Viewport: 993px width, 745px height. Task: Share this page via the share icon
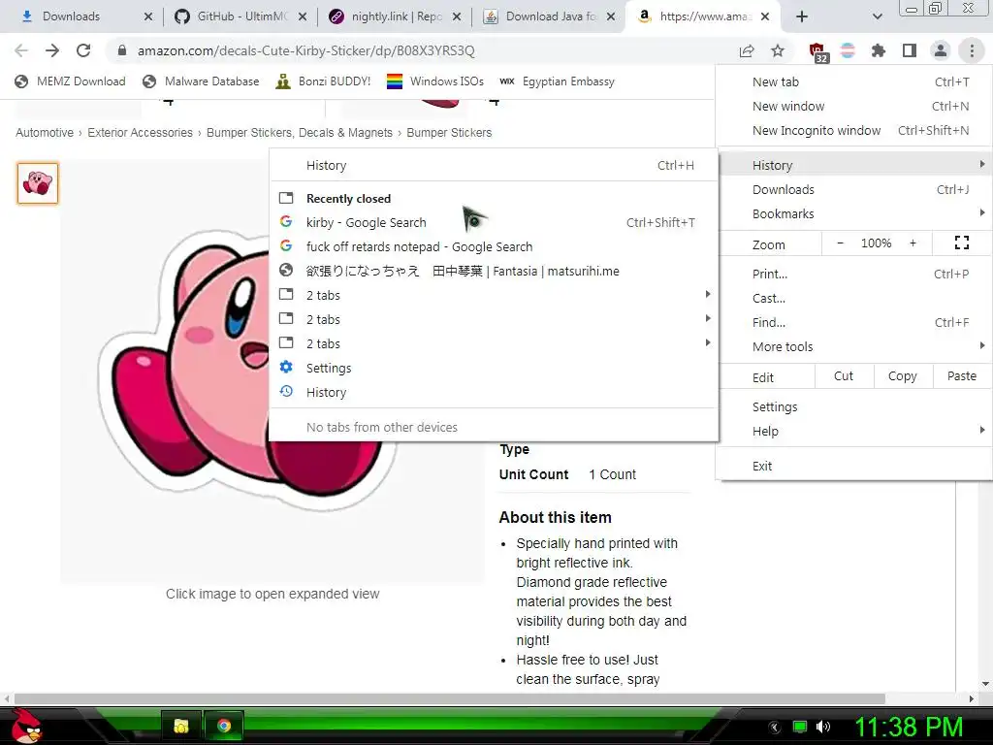tap(747, 50)
